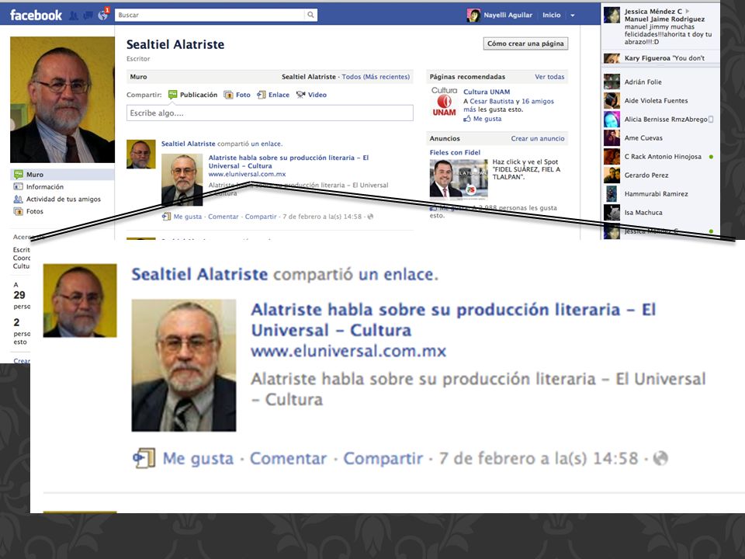Image resolution: width=745 pixels, height=559 pixels.
Task: Visit www.eluniversal.com.mx in small post
Action: (247, 174)
